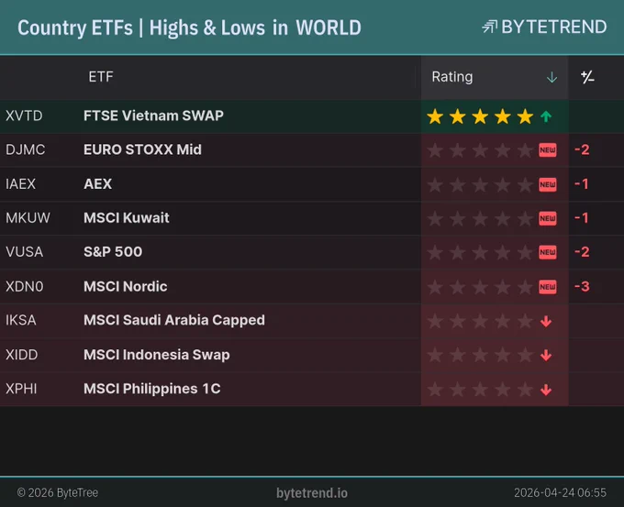Click the NEW badge on DJMC row

click(548, 150)
